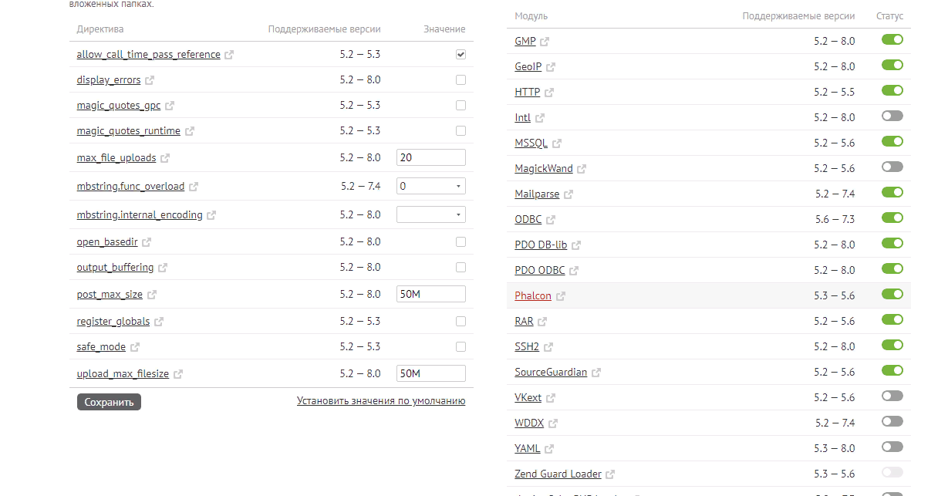948x496 pixels.
Task: Click the Сохранить button
Action: click(109, 402)
